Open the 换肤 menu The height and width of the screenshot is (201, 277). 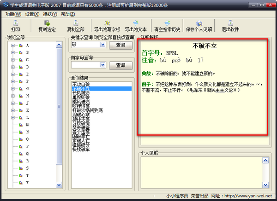(48, 14)
